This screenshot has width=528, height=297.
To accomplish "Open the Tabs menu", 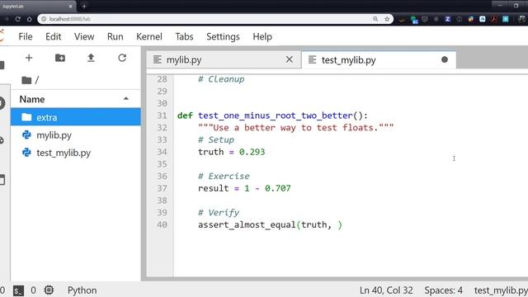I will tap(184, 36).
